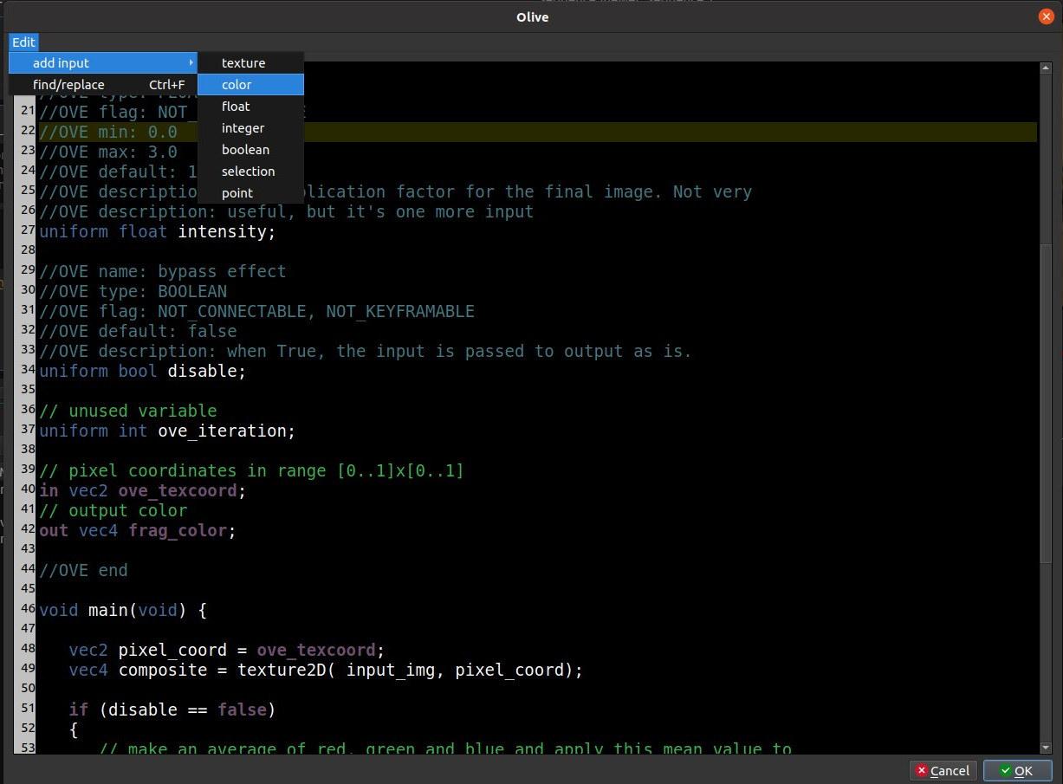Image resolution: width=1063 pixels, height=784 pixels.
Task: Add a texture input
Action: (243, 62)
